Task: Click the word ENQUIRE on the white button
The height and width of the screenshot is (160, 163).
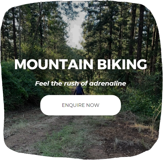Action: (x=73, y=105)
